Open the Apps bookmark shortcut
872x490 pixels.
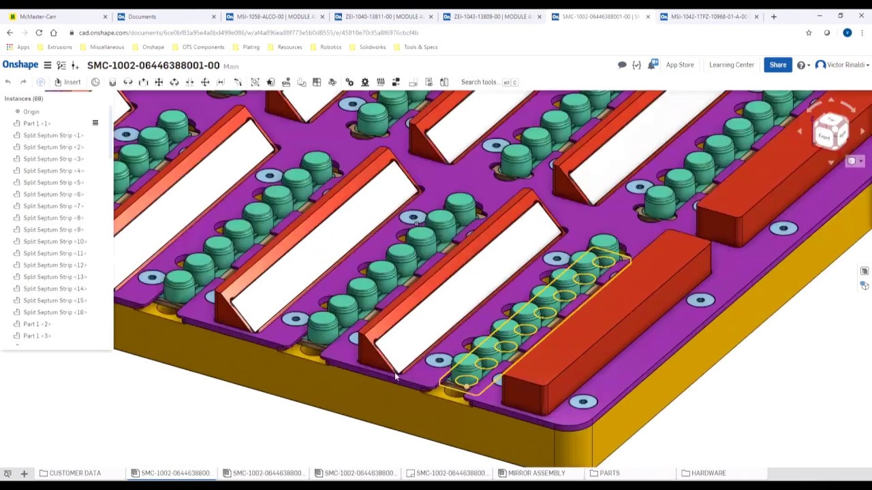point(18,47)
